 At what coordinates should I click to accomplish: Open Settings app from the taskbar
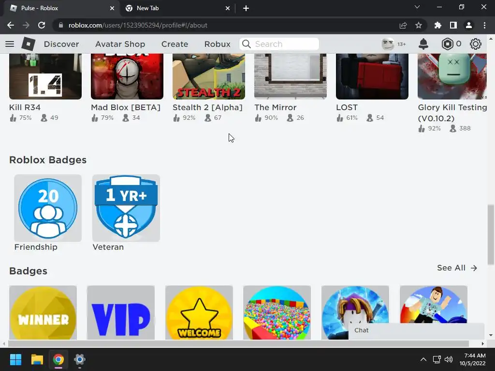[80, 359]
